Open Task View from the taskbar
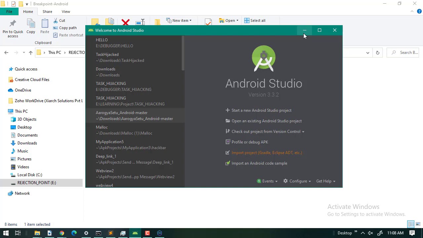Viewport: 423px width, 238px height. tap(18, 233)
